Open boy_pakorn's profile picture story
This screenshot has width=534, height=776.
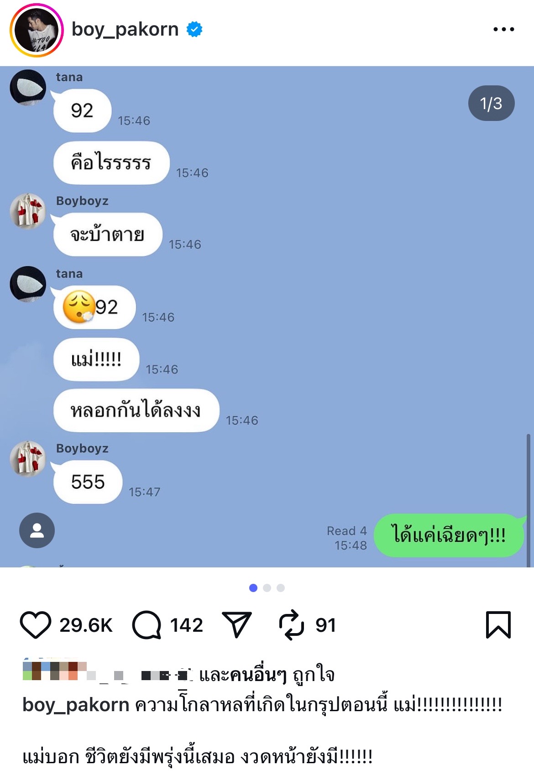[x=37, y=30]
